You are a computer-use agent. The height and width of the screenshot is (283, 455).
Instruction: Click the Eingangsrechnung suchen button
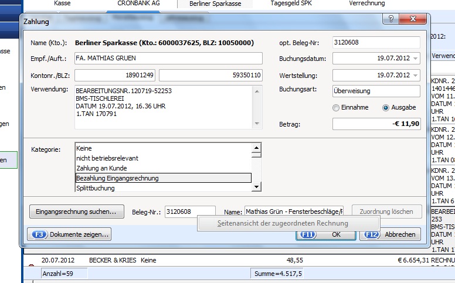[77, 212]
